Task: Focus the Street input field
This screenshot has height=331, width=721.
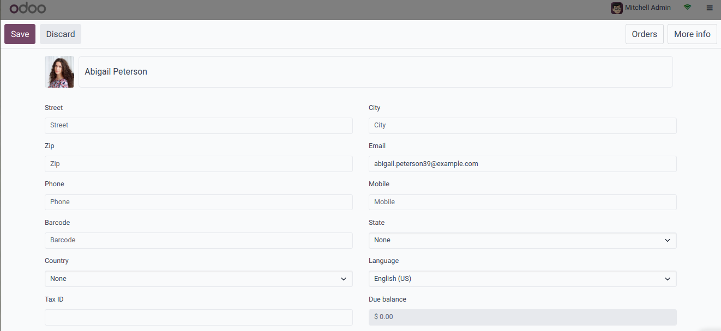Action: (x=199, y=125)
